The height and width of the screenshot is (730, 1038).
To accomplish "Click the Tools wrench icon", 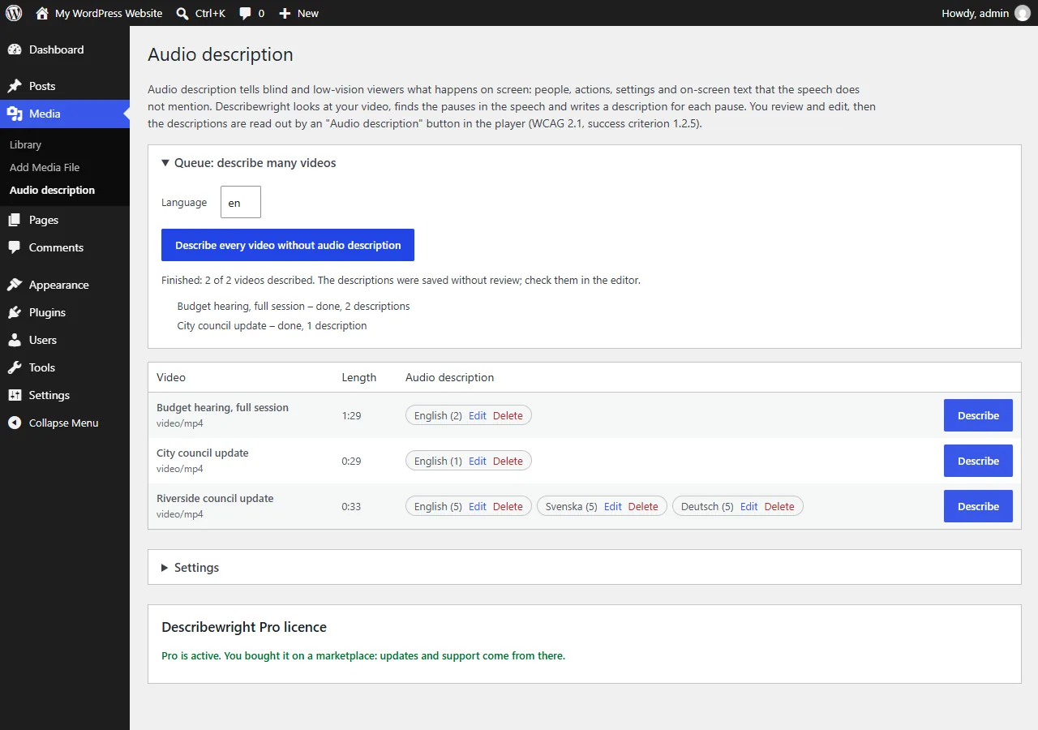I will 15,367.
